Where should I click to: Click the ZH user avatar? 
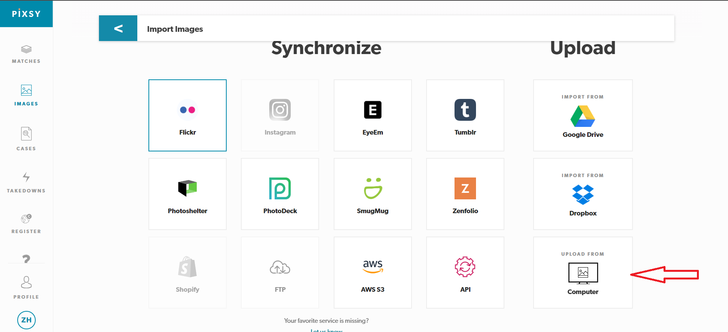(26, 320)
